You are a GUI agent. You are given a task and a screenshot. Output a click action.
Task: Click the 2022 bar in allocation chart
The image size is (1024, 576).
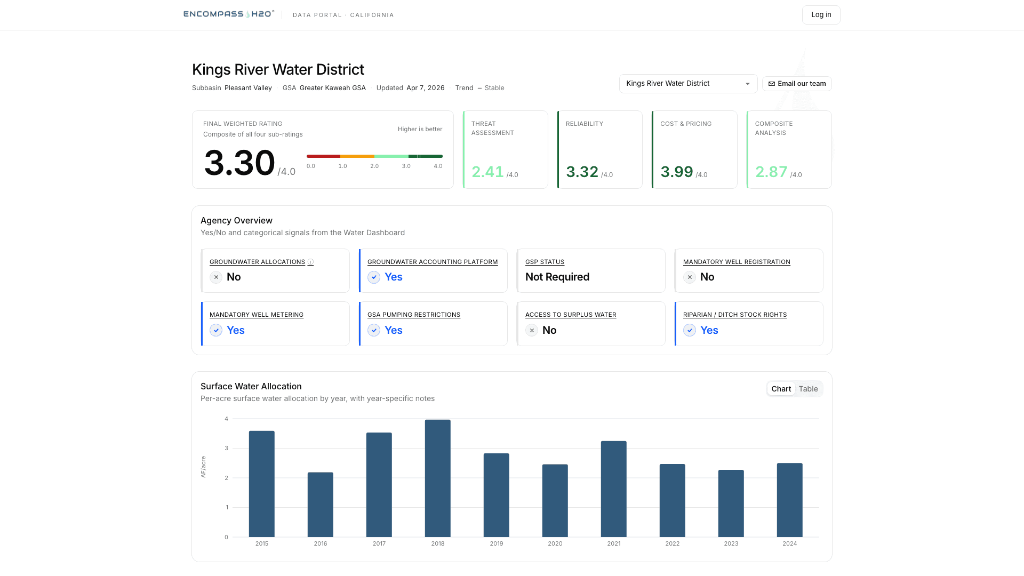pyautogui.click(x=673, y=500)
